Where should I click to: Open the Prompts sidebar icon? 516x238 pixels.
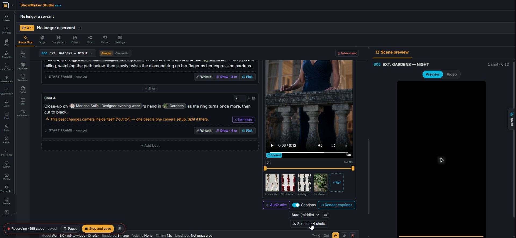coord(6,55)
